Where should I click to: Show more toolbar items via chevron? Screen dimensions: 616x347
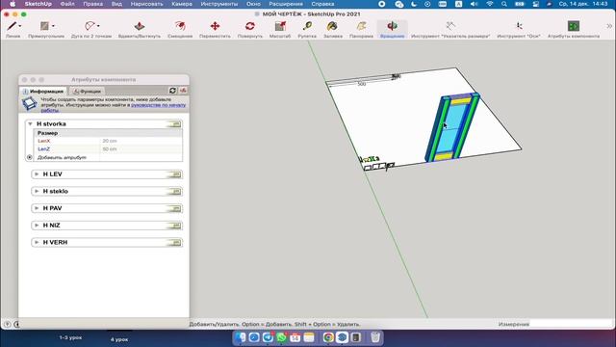click(x=609, y=26)
